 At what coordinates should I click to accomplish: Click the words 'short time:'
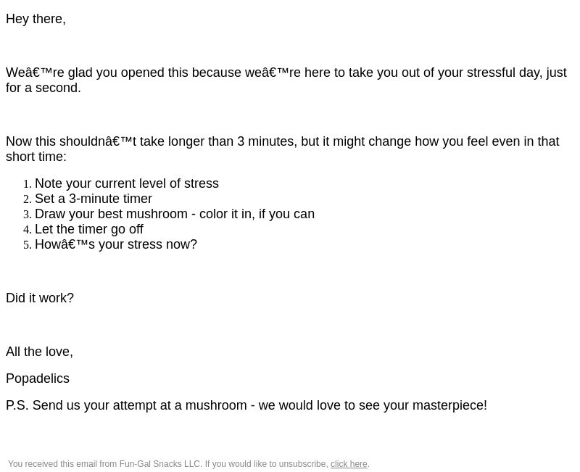pyautogui.click(x=36, y=157)
